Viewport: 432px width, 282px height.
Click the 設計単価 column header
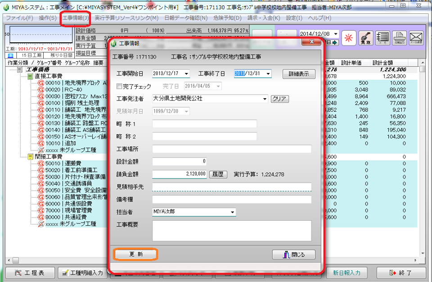(x=351, y=63)
